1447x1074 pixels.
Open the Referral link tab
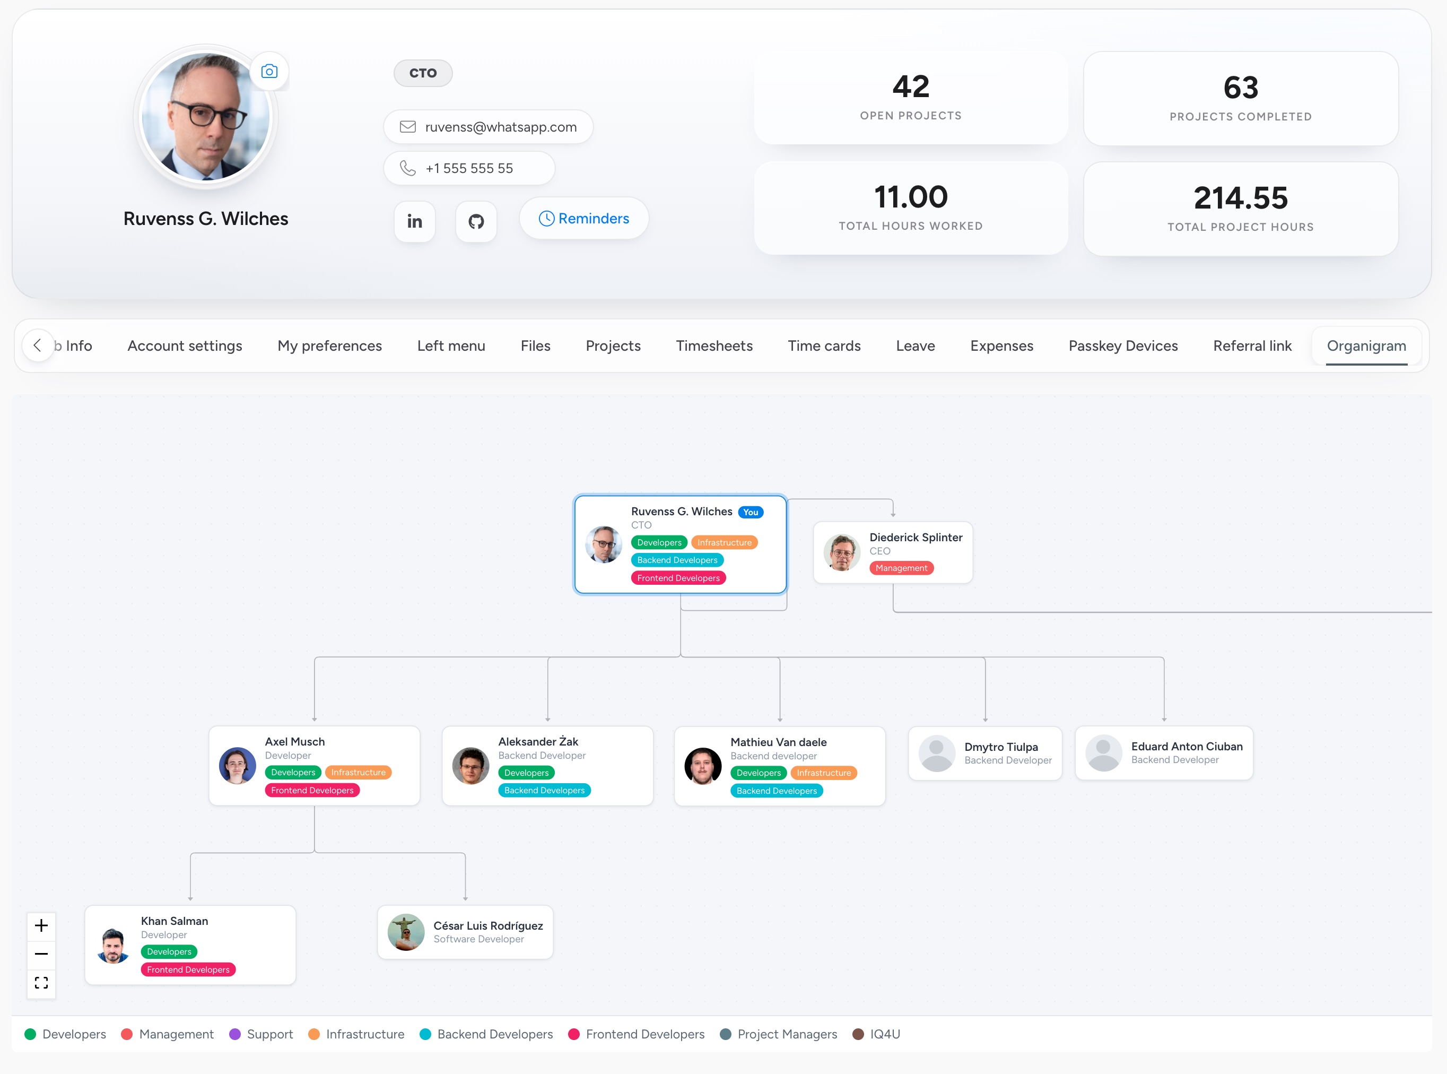point(1252,346)
